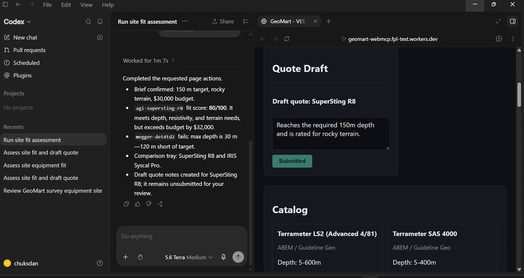This screenshot has height=278, width=524.
Task: Click the send arrow button
Action: click(x=238, y=257)
